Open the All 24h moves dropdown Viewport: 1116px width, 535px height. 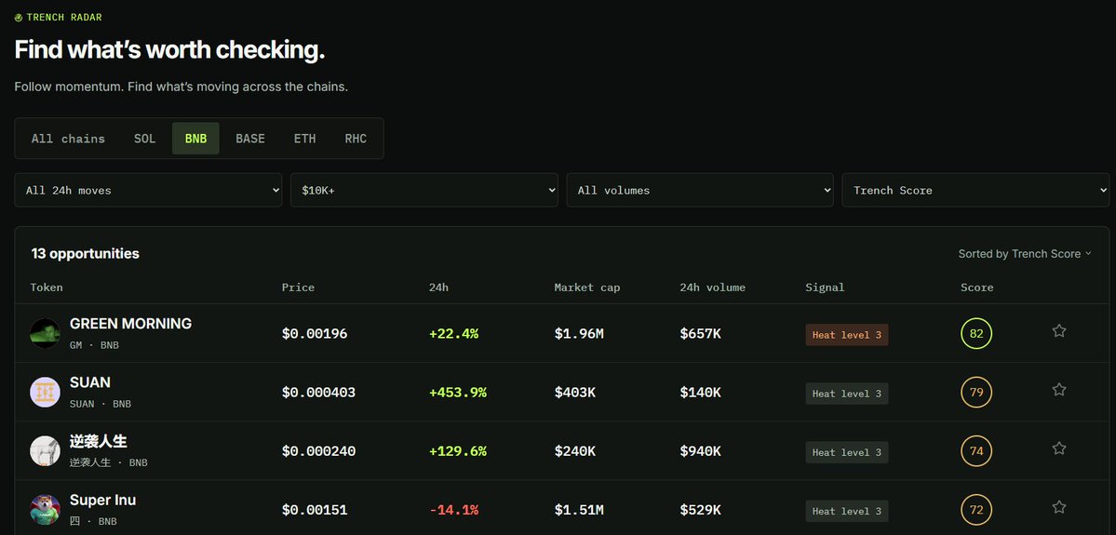148,190
